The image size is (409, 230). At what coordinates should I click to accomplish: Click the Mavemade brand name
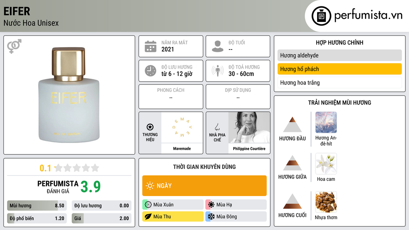click(182, 149)
